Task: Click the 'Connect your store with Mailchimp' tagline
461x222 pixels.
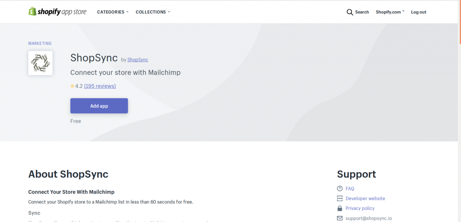Action: pos(125,72)
